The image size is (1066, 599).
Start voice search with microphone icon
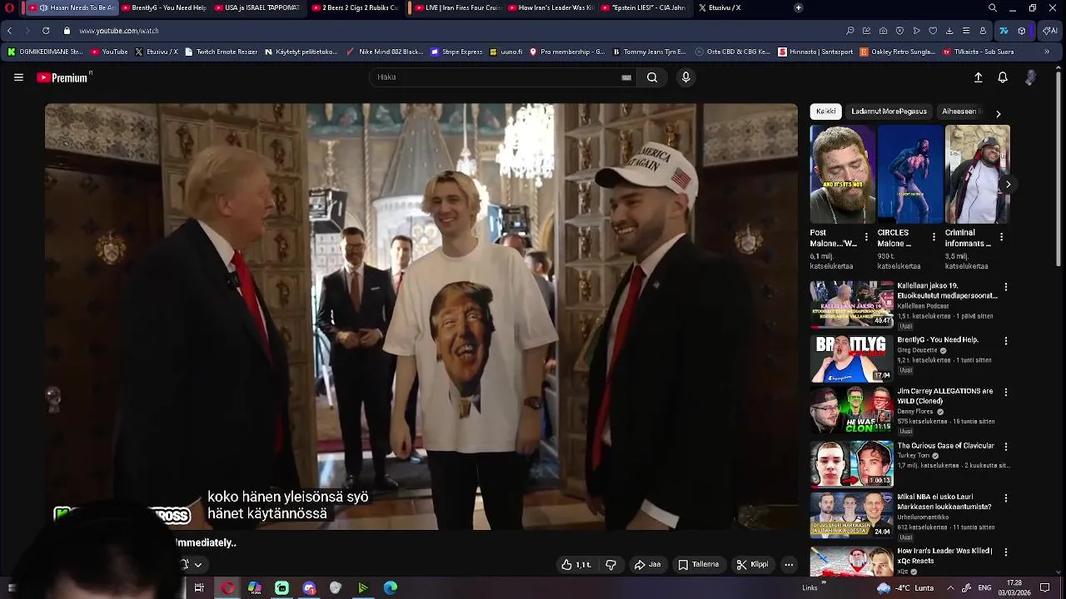685,77
